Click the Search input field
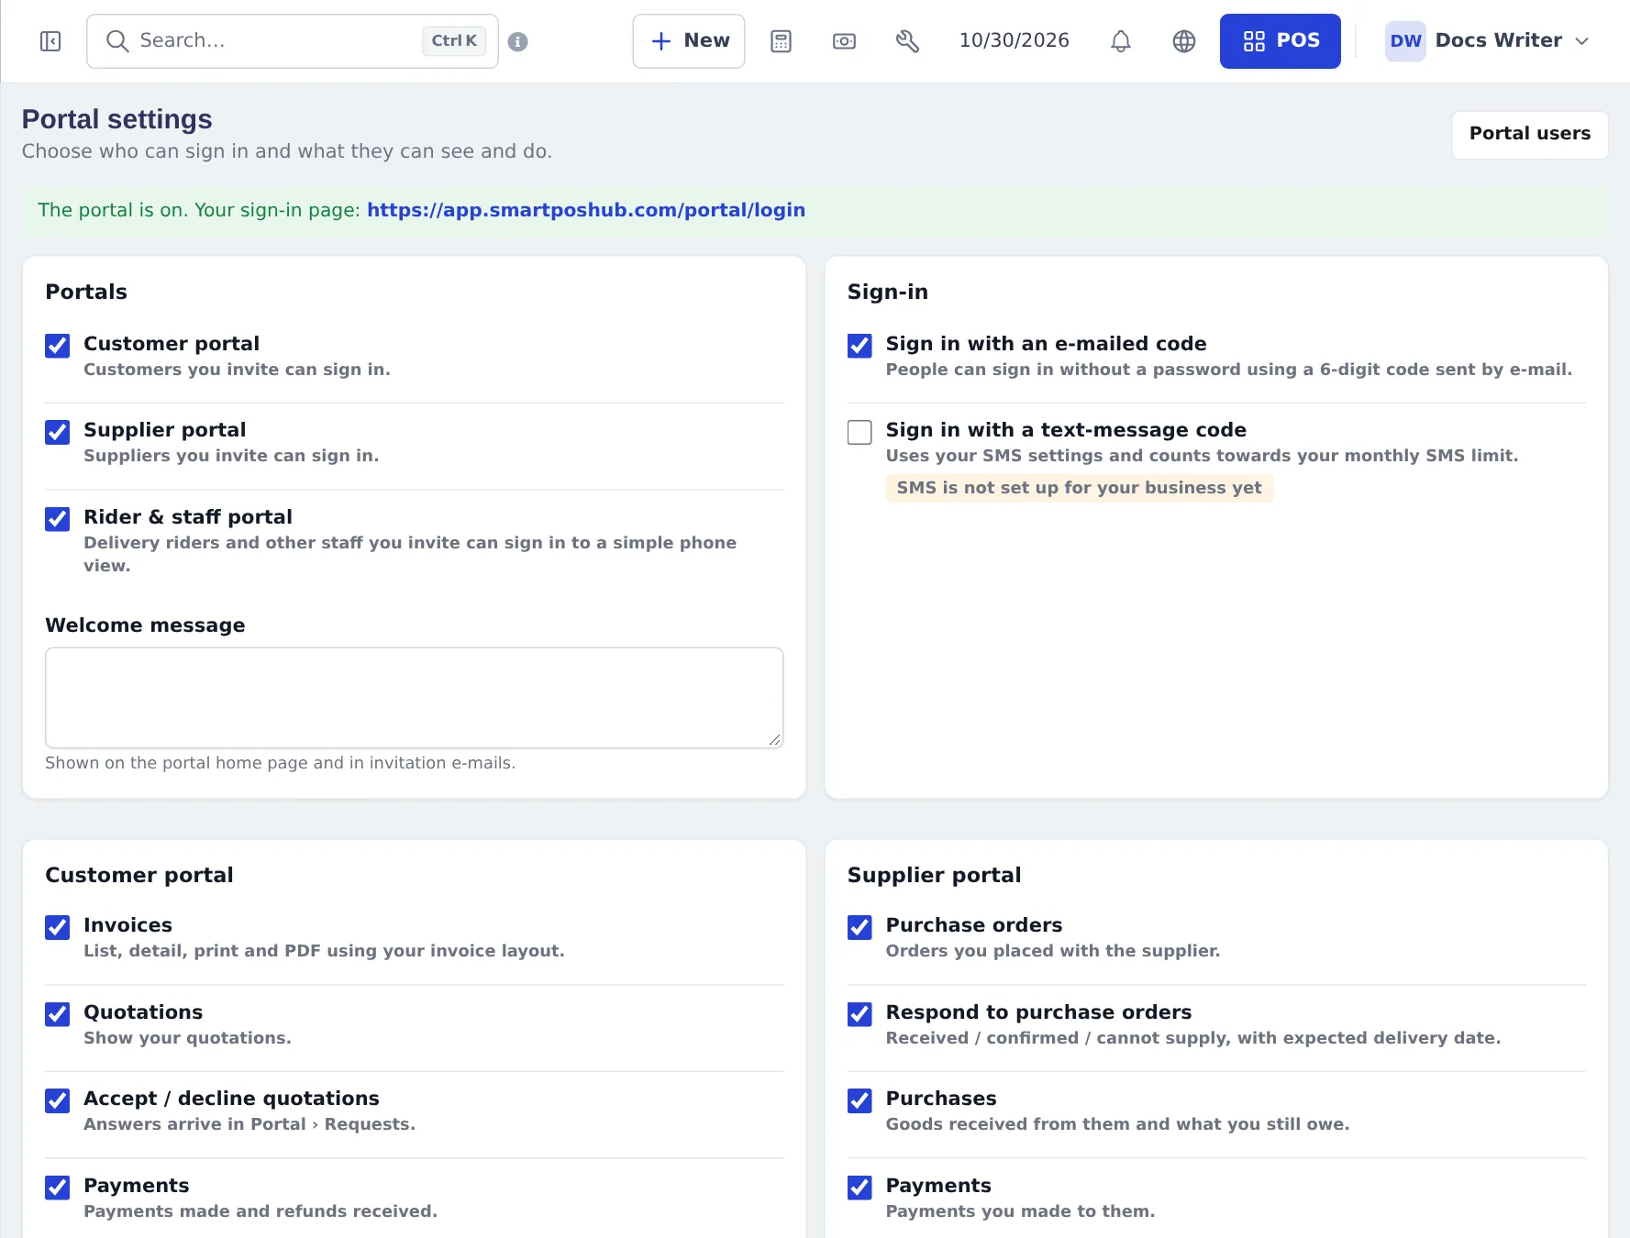The image size is (1630, 1238). coord(293,41)
